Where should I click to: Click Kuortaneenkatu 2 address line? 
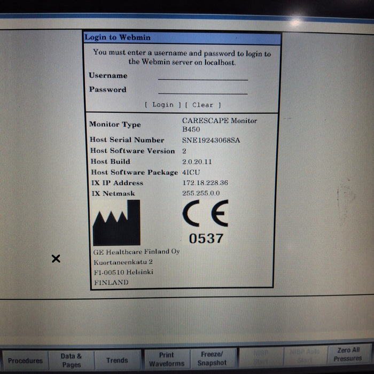click(x=123, y=262)
